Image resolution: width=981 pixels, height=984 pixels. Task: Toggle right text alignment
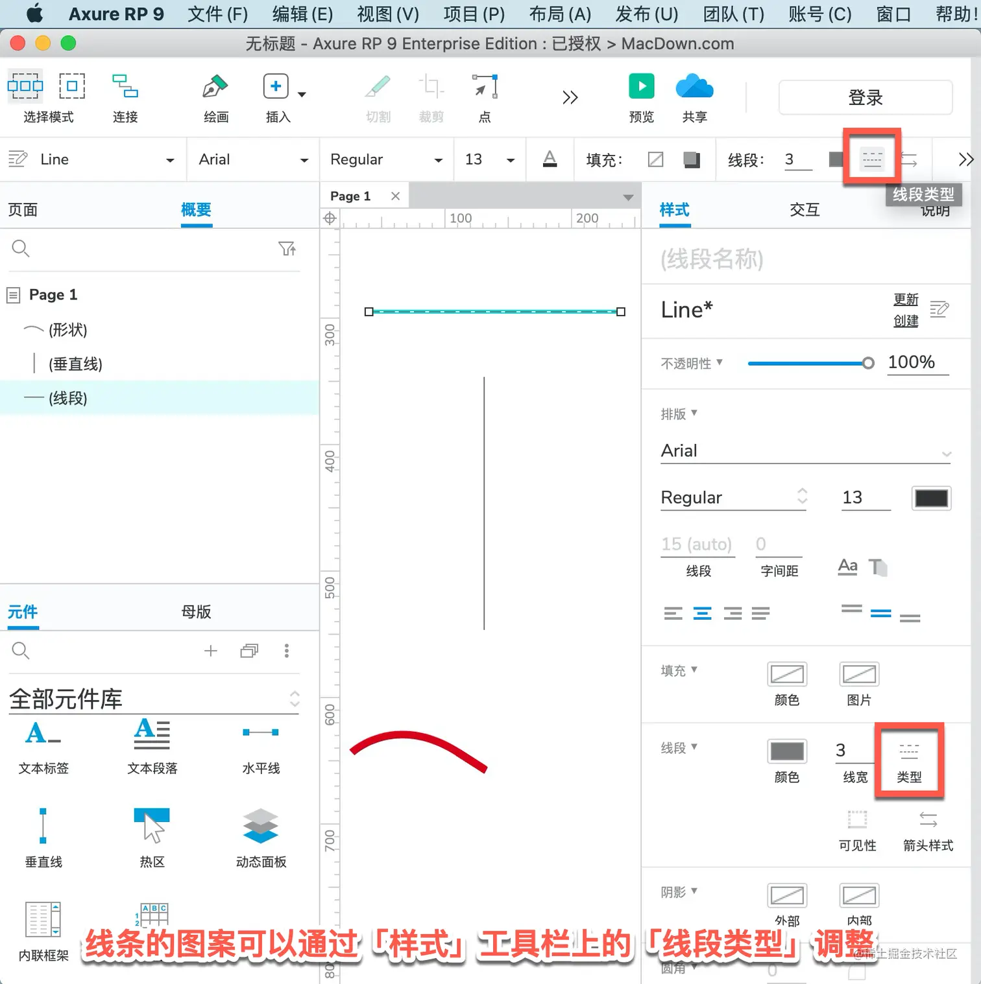point(733,613)
